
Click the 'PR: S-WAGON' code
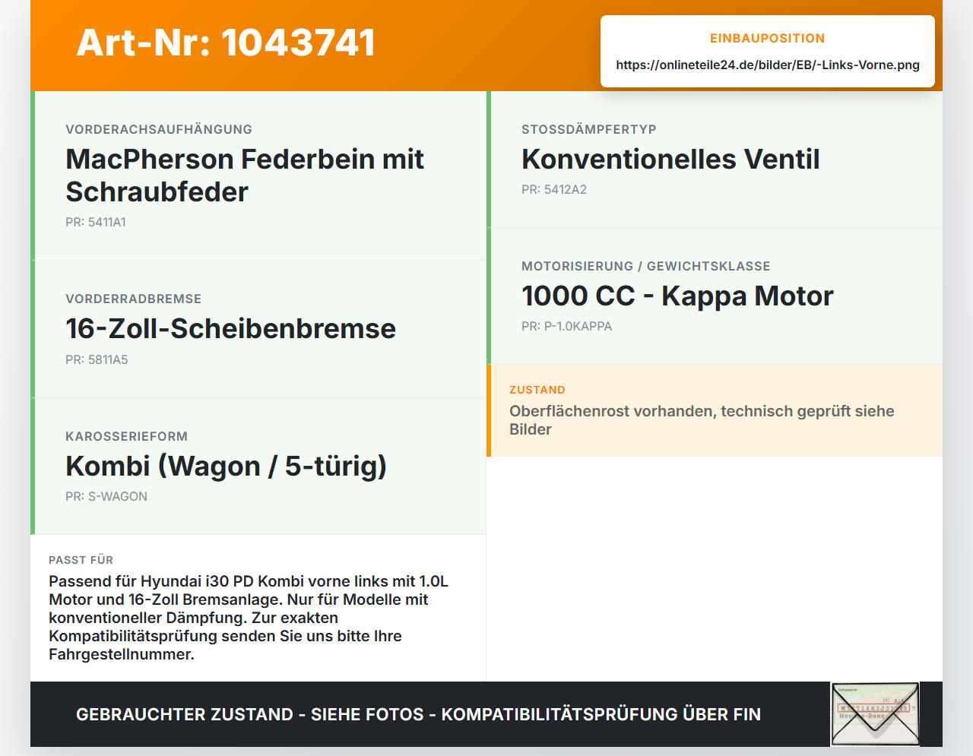106,496
